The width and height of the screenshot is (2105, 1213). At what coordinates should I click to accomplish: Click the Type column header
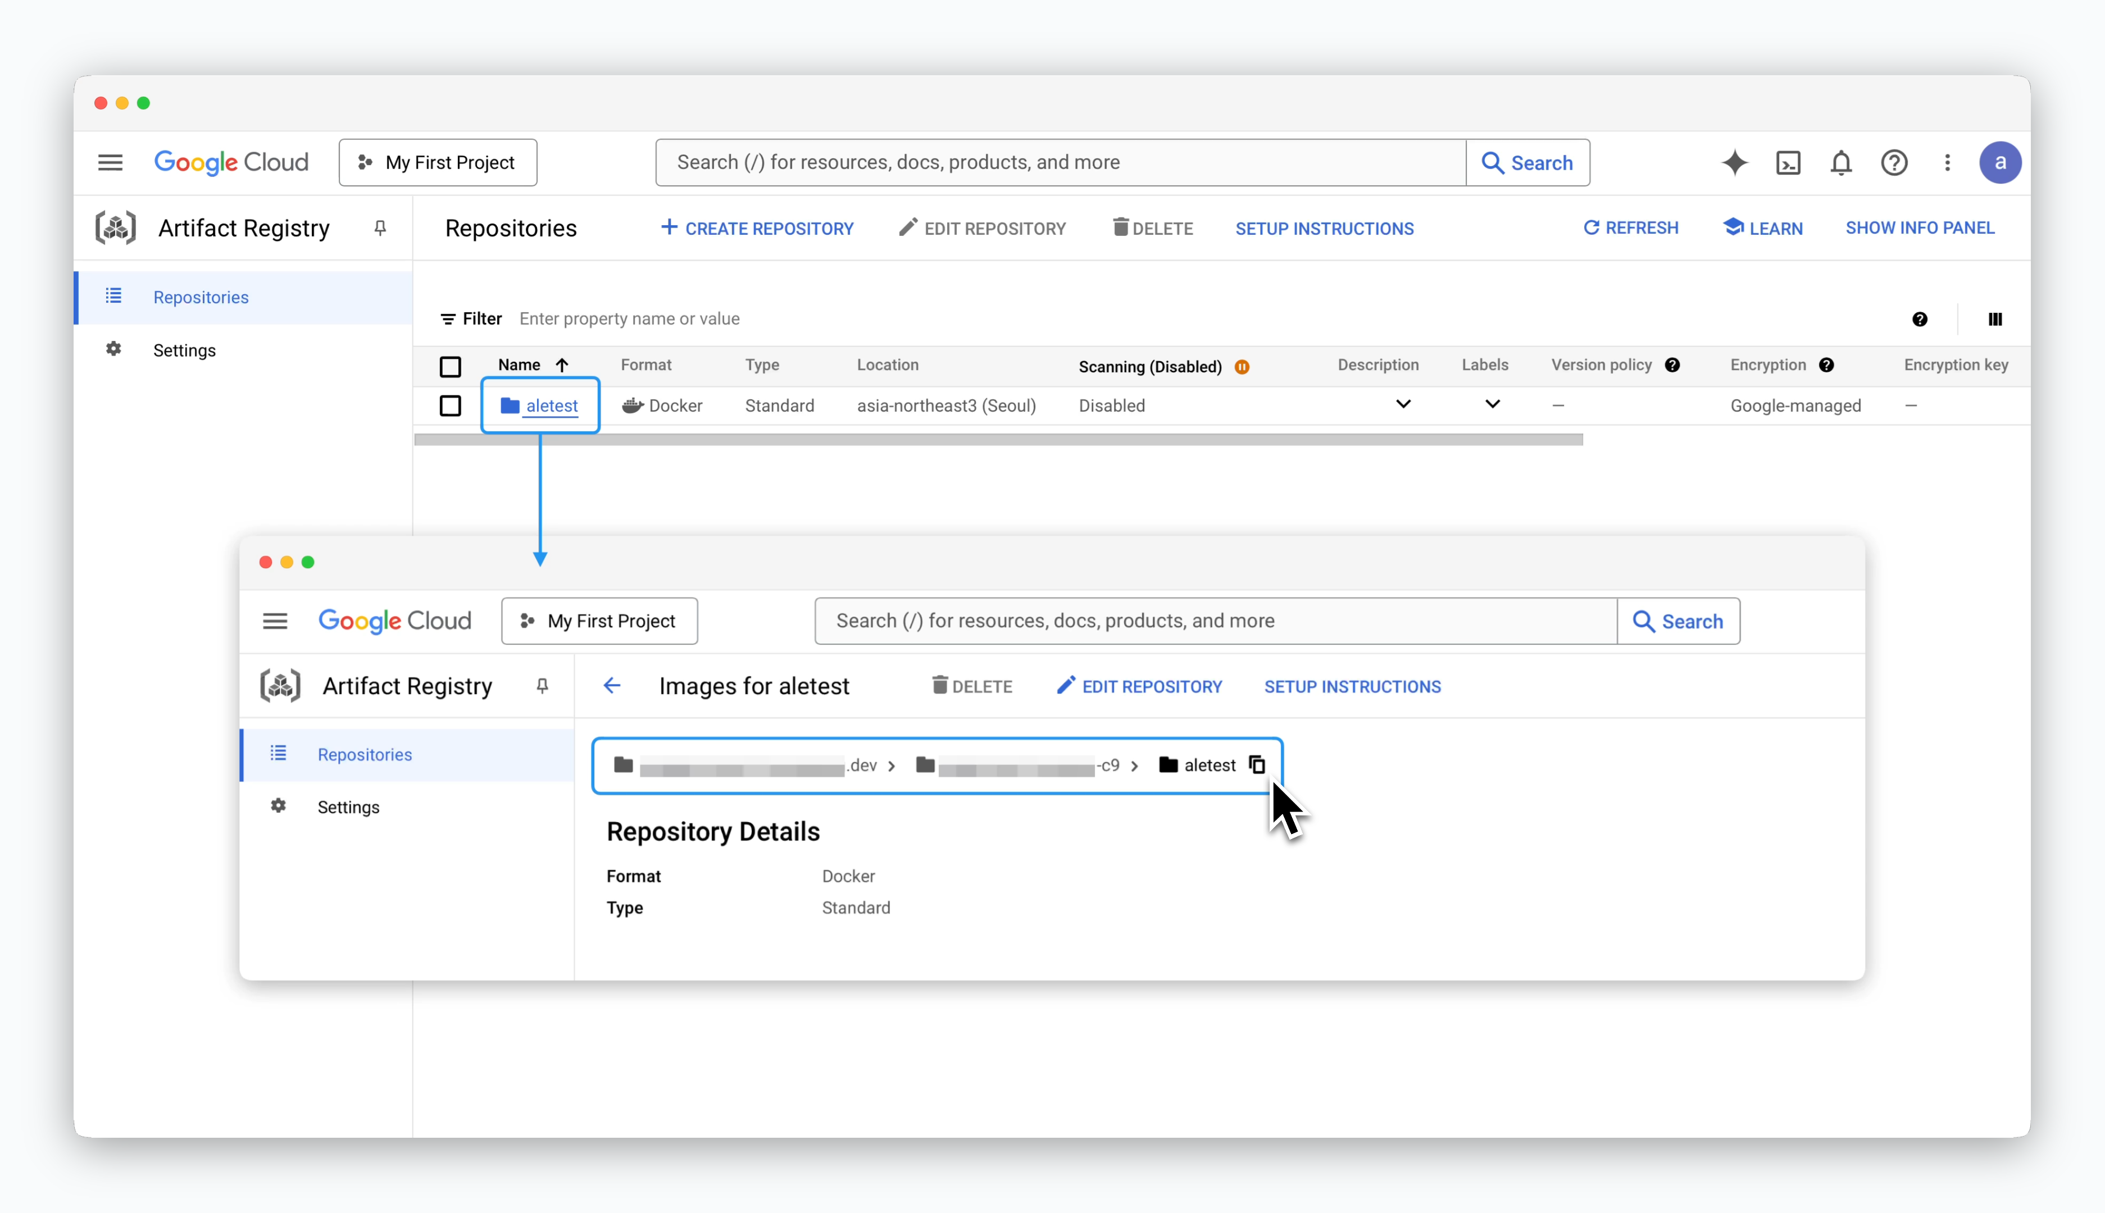[x=762, y=365]
